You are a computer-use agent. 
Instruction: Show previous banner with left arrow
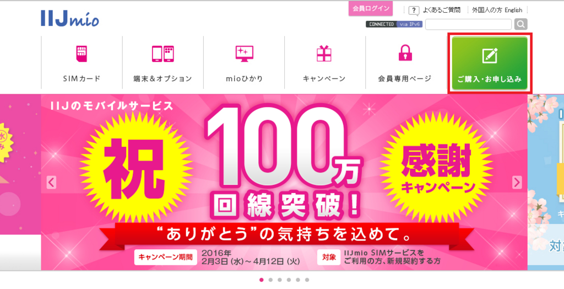51,183
